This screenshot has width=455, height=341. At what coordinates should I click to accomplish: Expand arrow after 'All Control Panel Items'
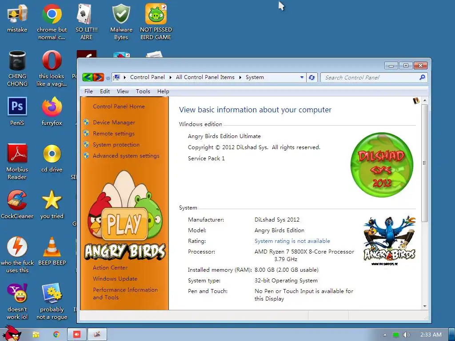click(x=240, y=77)
